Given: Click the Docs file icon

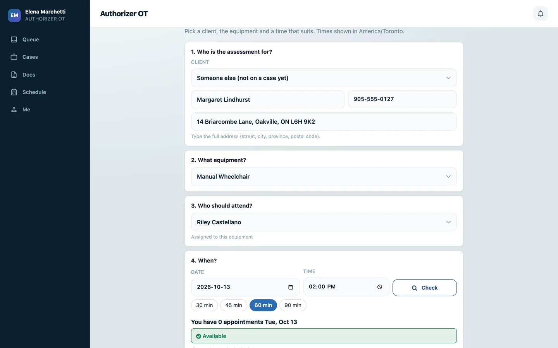Looking at the screenshot, I should [14, 75].
